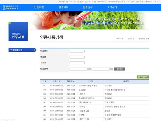
Task: Click the site logo in the header
Action: 11,7
